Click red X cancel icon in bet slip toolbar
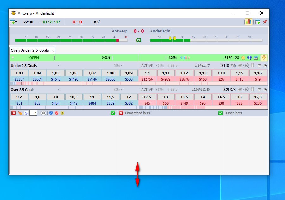 coord(14,113)
